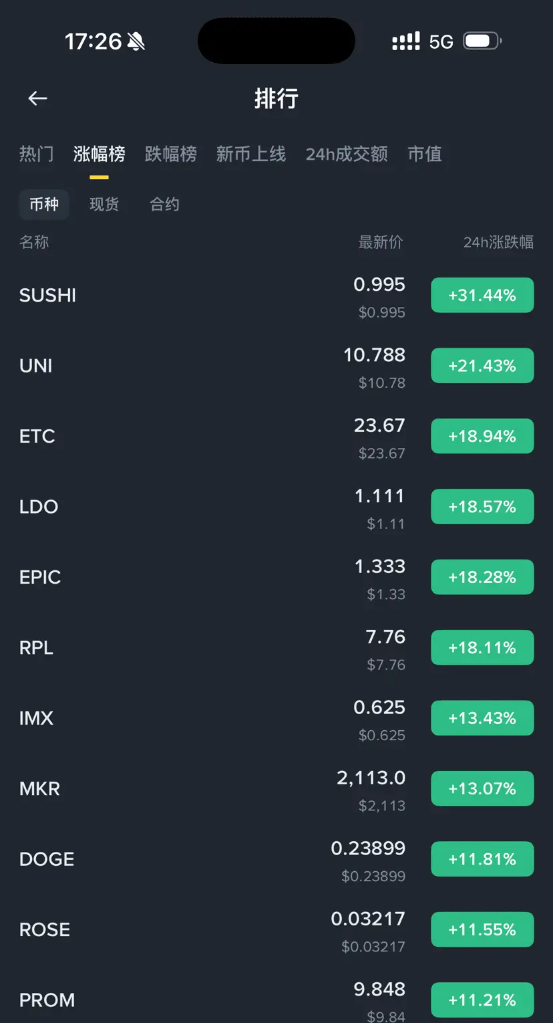Select the 合约 filter chip
The height and width of the screenshot is (1023, 553).
(x=164, y=204)
